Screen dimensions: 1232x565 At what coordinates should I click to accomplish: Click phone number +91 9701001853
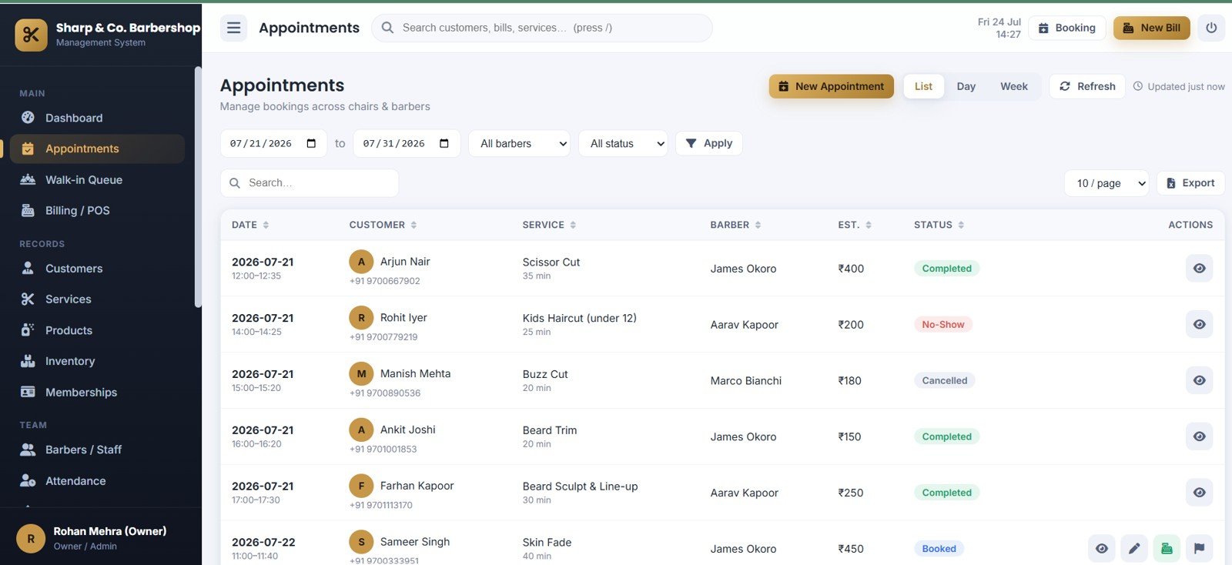point(383,450)
